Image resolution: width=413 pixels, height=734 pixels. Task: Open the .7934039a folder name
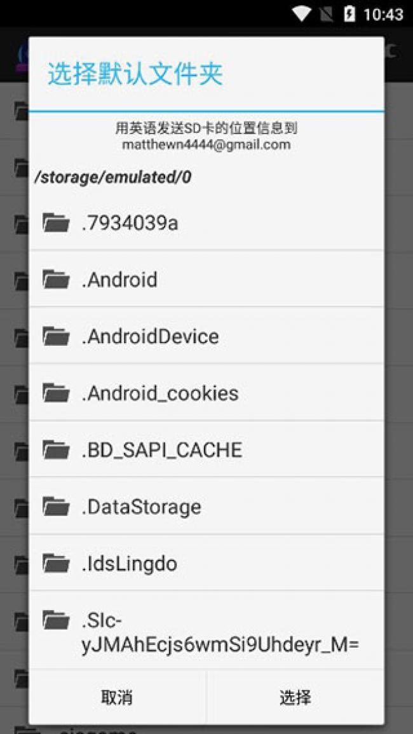point(130,223)
